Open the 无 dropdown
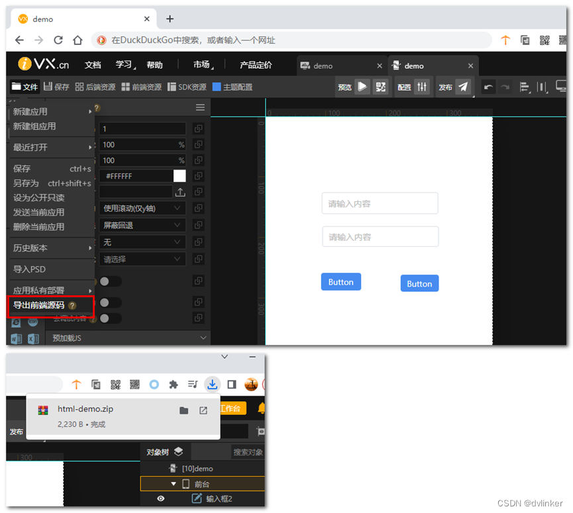Image resolution: width=573 pixels, height=513 pixels. click(x=142, y=242)
